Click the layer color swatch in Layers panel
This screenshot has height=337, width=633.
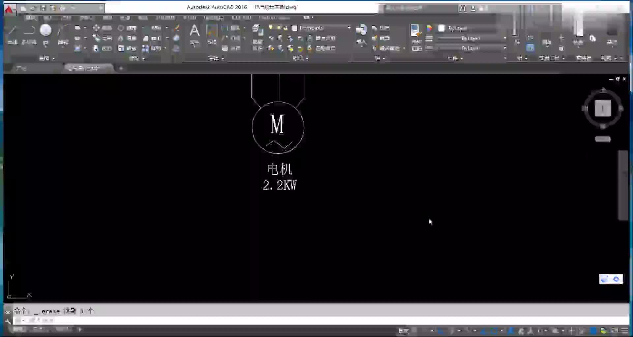click(295, 28)
